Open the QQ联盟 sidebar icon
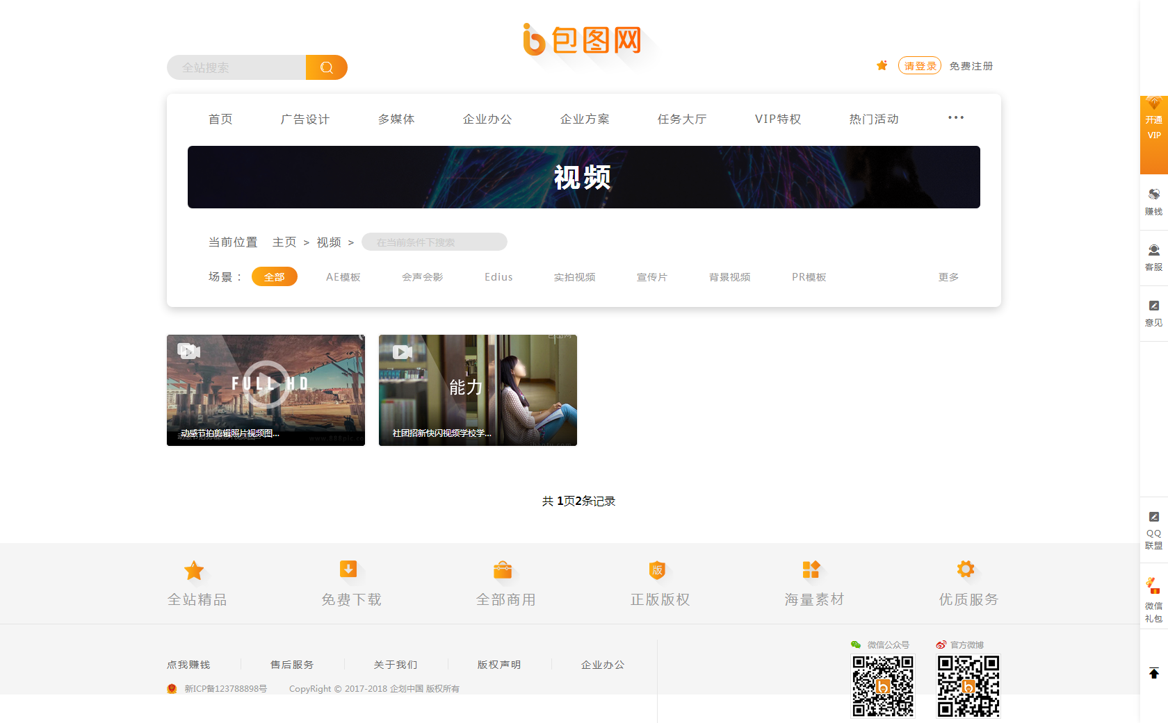 pyautogui.click(x=1154, y=530)
